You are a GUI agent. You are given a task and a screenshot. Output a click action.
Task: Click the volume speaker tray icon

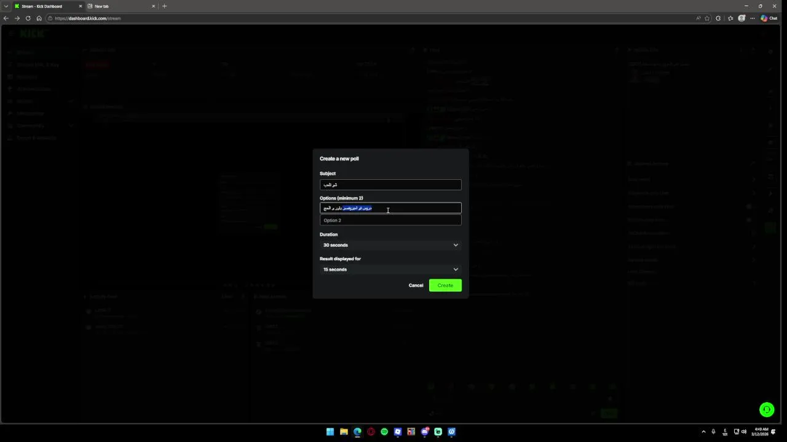(x=743, y=432)
